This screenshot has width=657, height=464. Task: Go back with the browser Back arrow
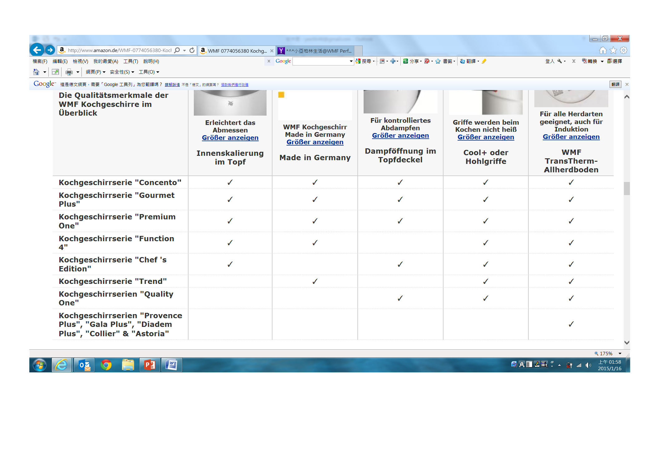[x=37, y=50]
